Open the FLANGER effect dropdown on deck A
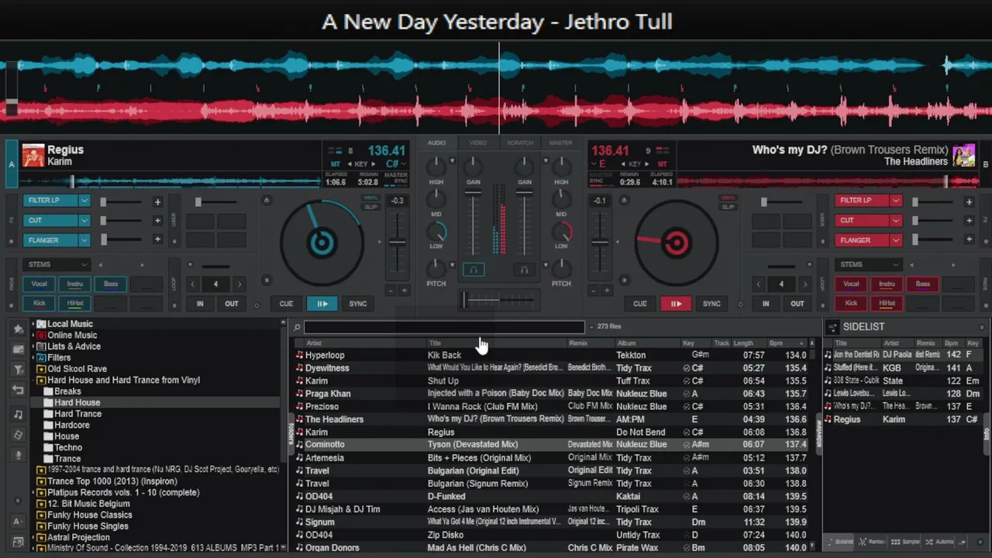This screenshot has height=558, width=992. point(84,240)
